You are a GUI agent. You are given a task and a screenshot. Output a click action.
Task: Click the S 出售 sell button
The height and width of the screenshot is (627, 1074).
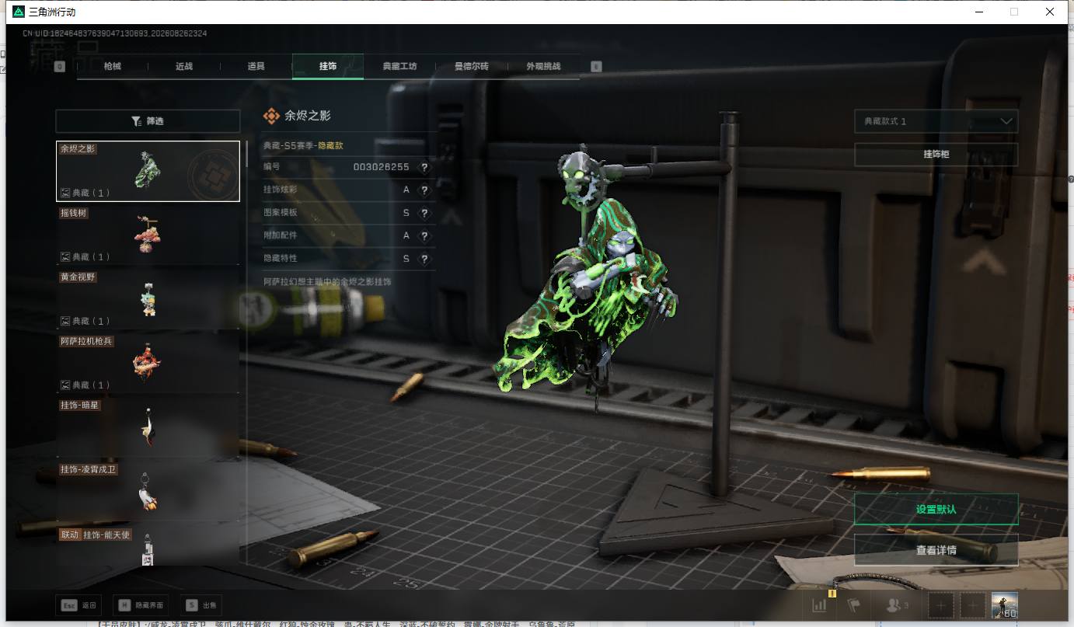(x=202, y=605)
